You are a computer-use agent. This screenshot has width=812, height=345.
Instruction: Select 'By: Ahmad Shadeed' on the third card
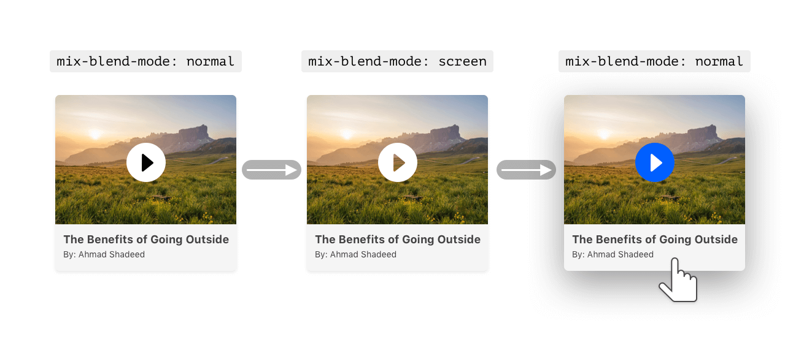click(x=613, y=254)
